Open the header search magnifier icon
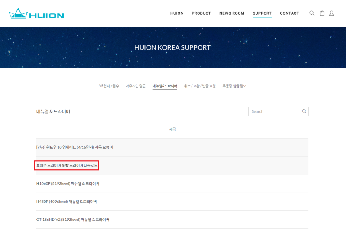346x233 pixels. pyautogui.click(x=312, y=13)
